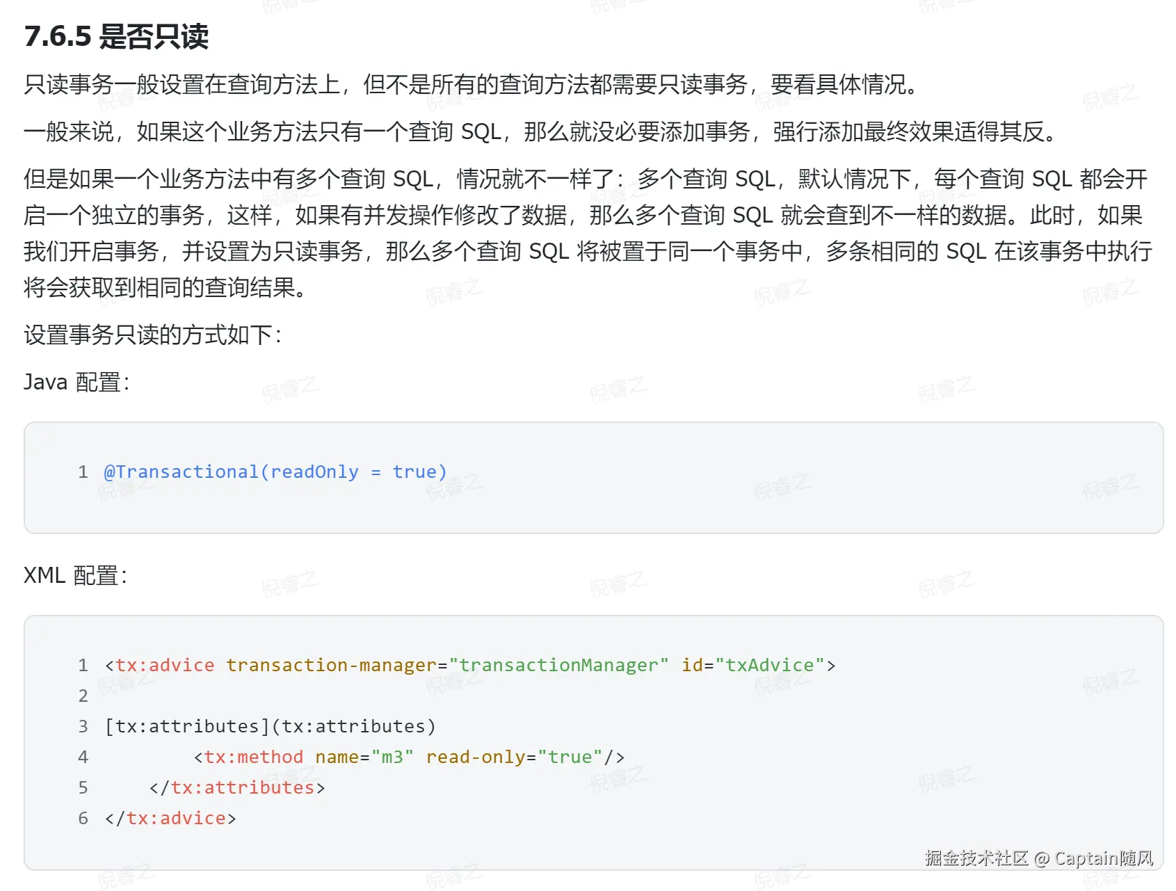Click the [tx:attributes](tx:attributes) line
1176x891 pixels.
click(270, 726)
